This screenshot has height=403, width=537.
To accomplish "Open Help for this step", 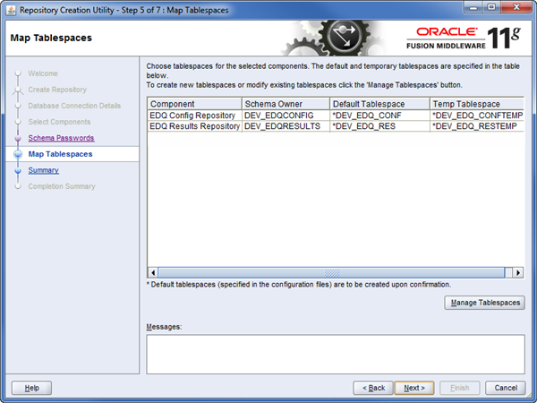I will 32,388.
